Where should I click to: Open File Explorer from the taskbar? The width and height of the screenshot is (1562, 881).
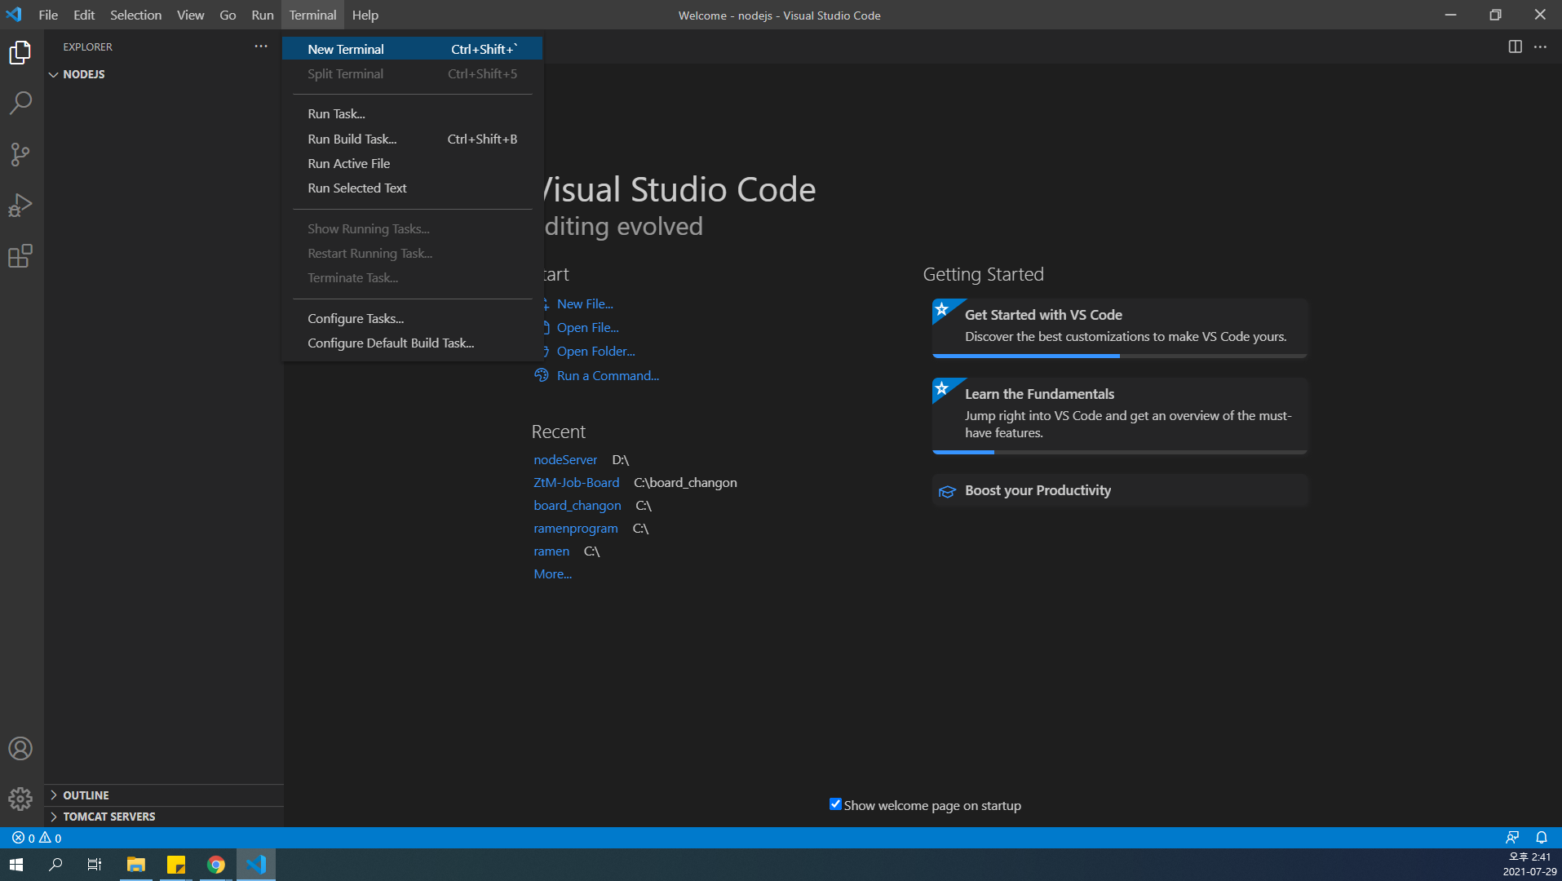[135, 865]
